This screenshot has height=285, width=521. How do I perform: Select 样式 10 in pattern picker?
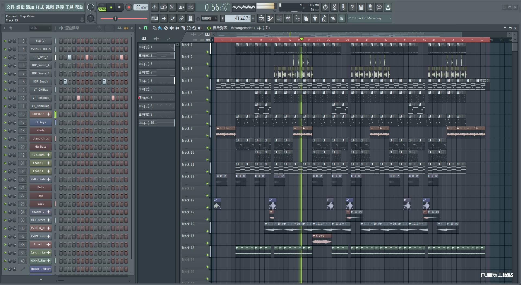pyautogui.click(x=157, y=123)
